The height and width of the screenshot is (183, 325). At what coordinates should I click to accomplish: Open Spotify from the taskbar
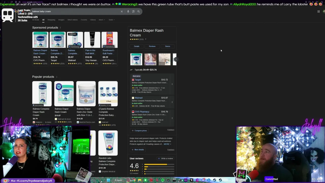pos(163,180)
